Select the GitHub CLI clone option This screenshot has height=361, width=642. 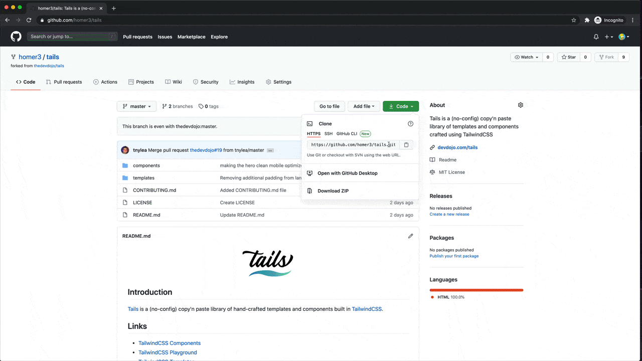coord(347,134)
